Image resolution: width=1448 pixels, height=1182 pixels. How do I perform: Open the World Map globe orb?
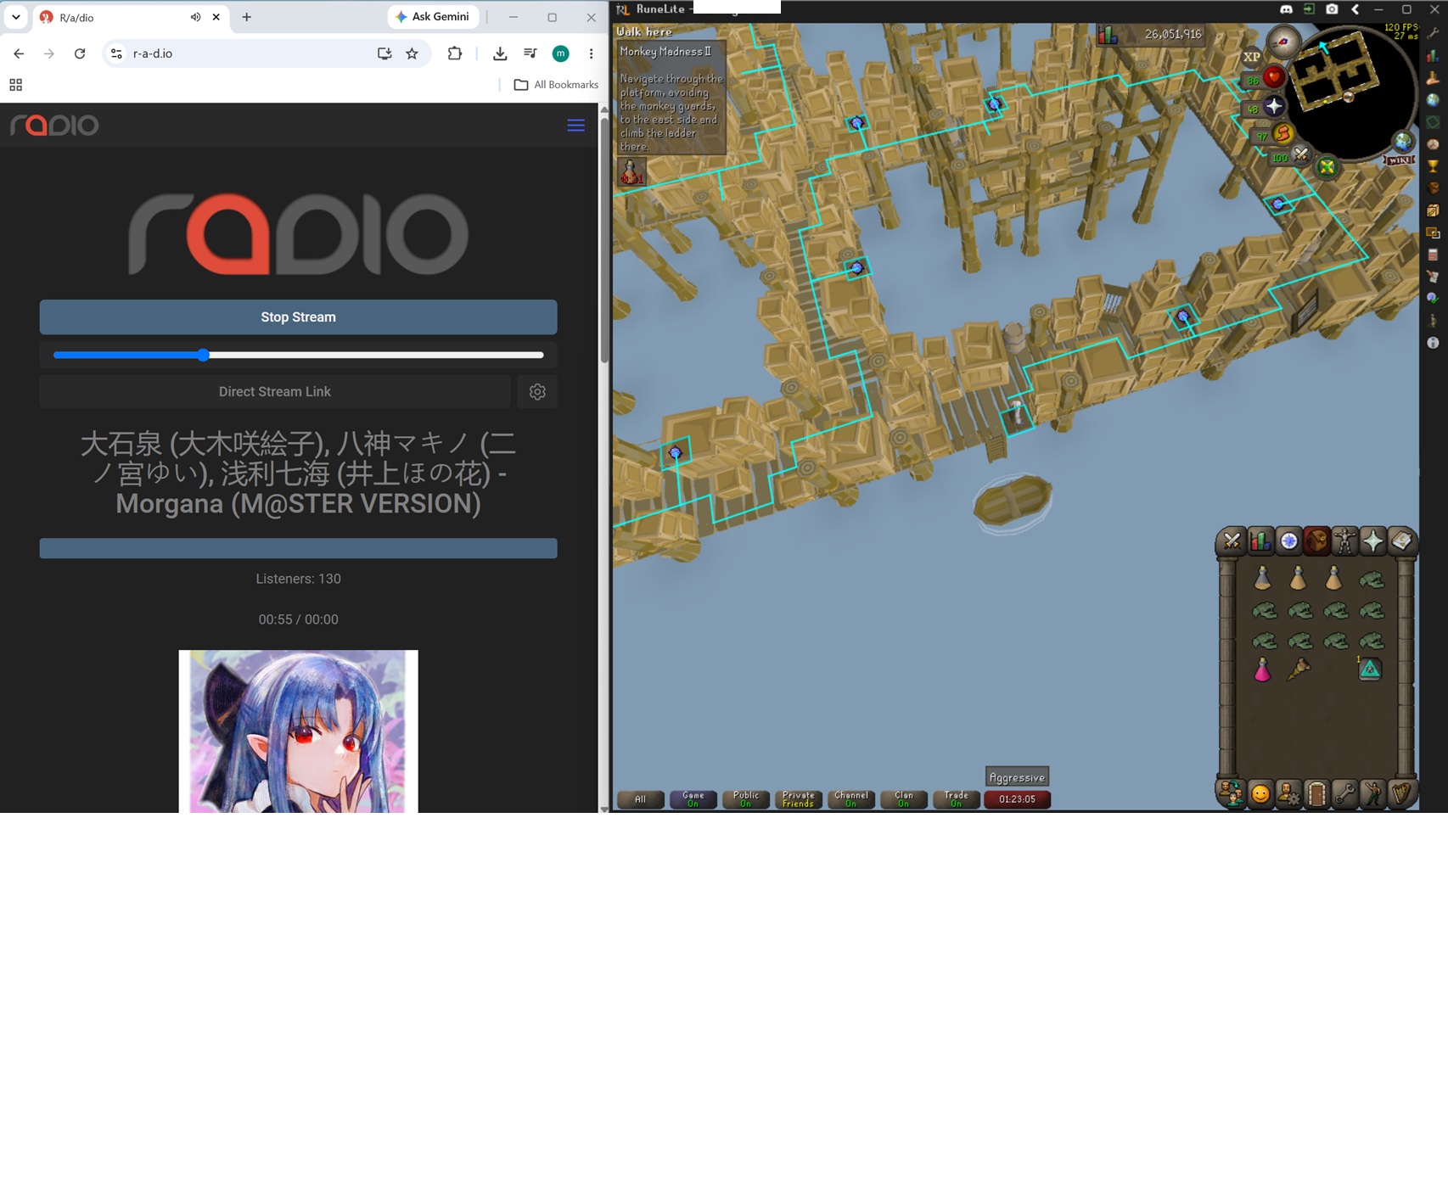[1402, 141]
